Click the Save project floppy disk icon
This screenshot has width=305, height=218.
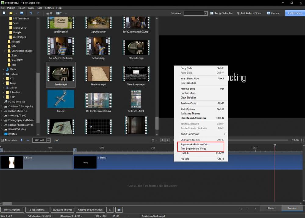click(22, 13)
